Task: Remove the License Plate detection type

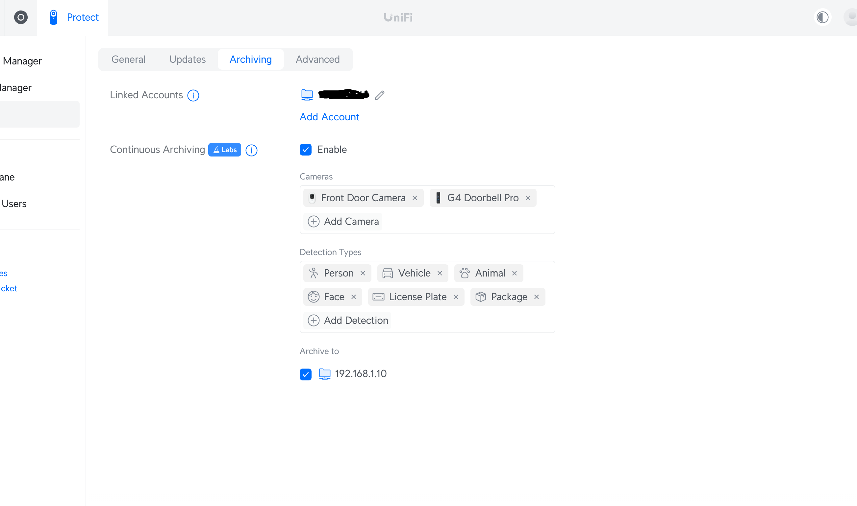Action: tap(456, 297)
